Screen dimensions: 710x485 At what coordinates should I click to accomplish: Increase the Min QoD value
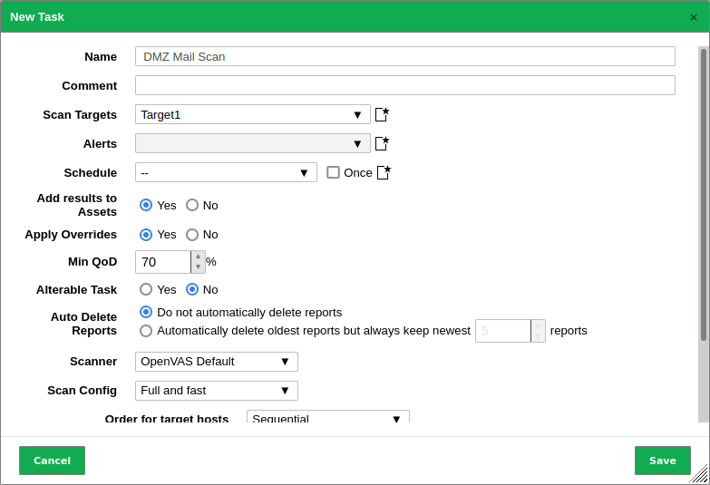(x=198, y=257)
